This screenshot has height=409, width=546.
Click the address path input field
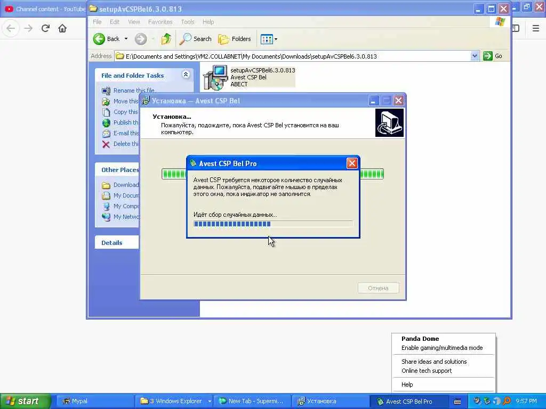pos(293,56)
